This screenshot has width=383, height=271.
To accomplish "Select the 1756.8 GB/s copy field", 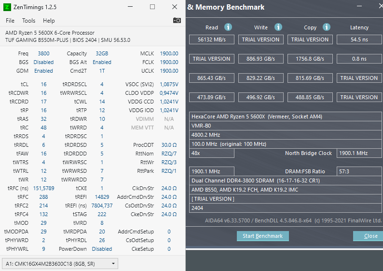I will 310,59.
